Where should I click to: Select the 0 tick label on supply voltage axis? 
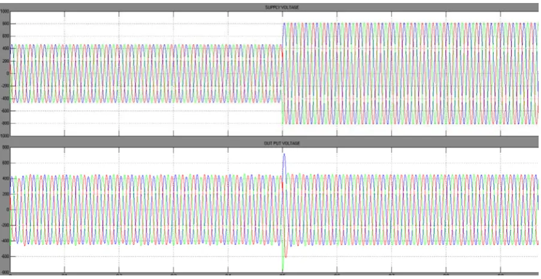tap(8, 74)
